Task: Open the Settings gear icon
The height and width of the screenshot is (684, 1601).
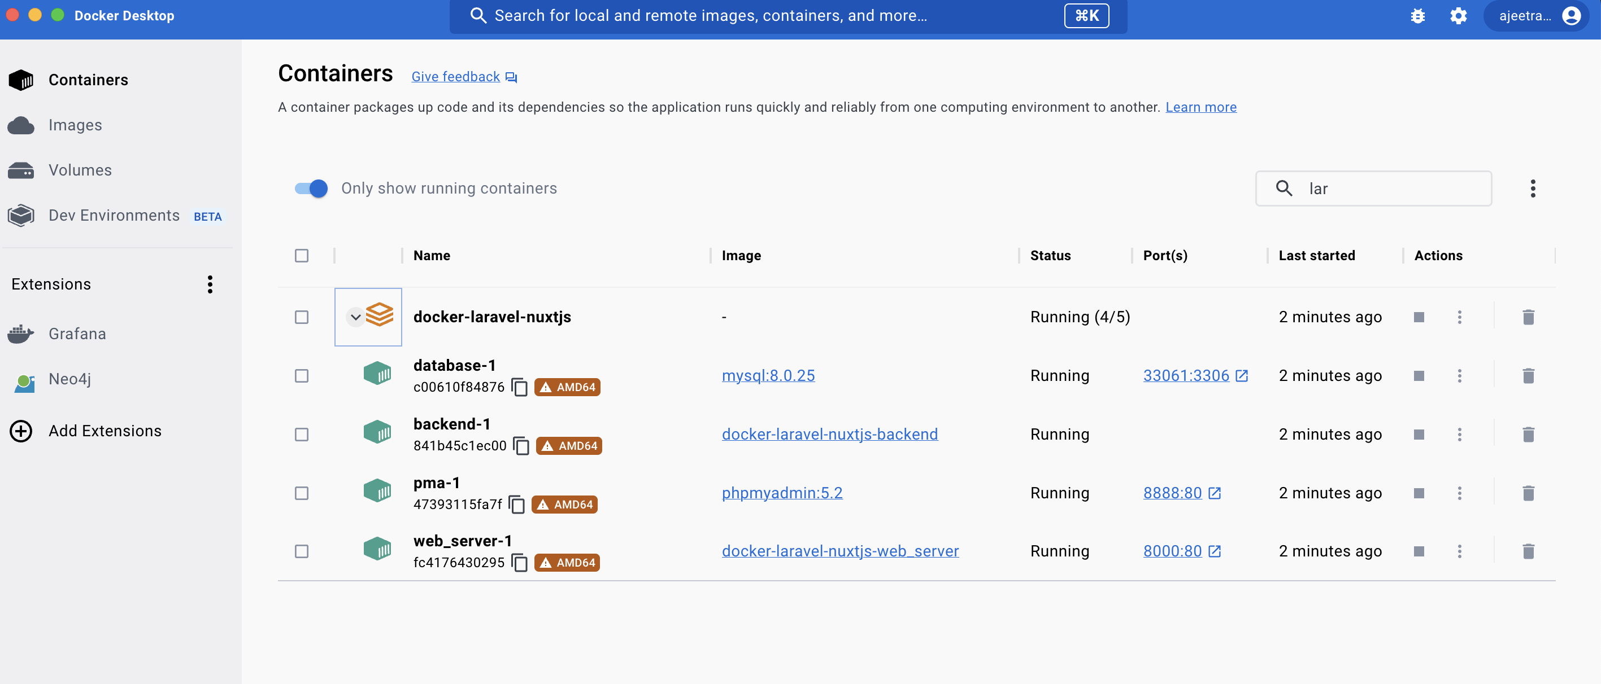Action: pos(1458,16)
